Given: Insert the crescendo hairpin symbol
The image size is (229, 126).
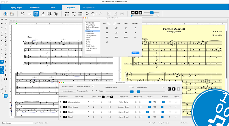Looking at the screenshot, I should pyautogui.click(x=107, y=23).
